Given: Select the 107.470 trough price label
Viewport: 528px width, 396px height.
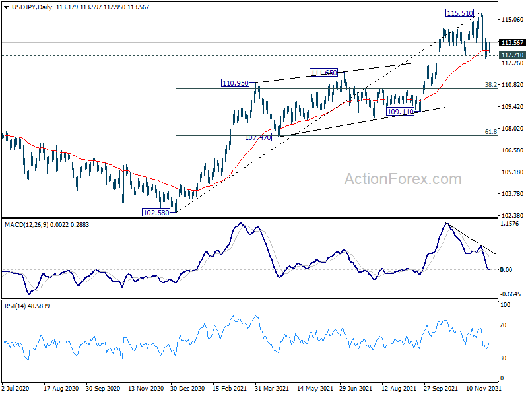Looking at the screenshot, I should 257,137.
